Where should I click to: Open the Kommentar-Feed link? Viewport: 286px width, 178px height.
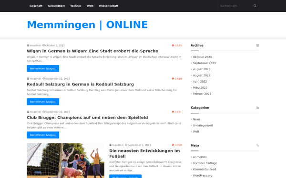point(204,169)
